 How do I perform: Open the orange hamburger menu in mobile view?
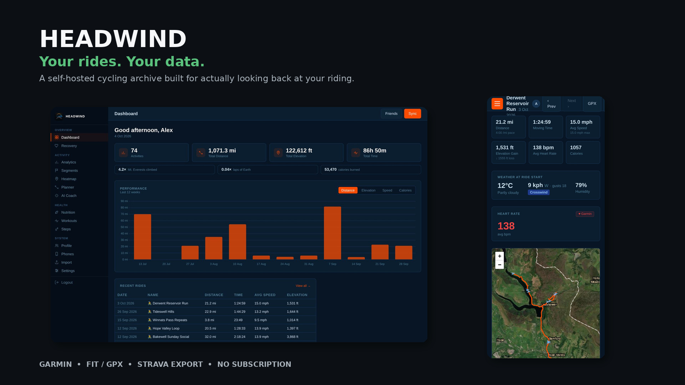coord(497,104)
